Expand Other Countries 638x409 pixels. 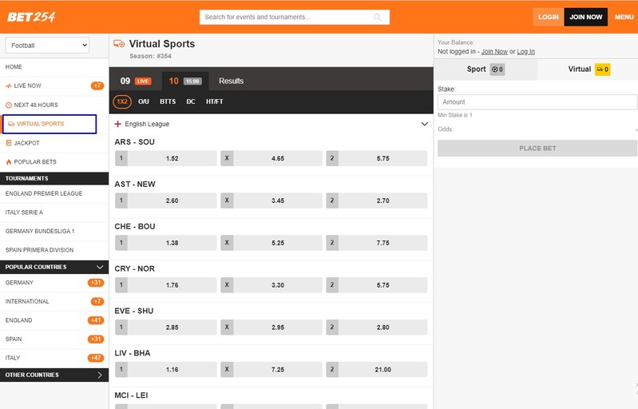click(100, 375)
